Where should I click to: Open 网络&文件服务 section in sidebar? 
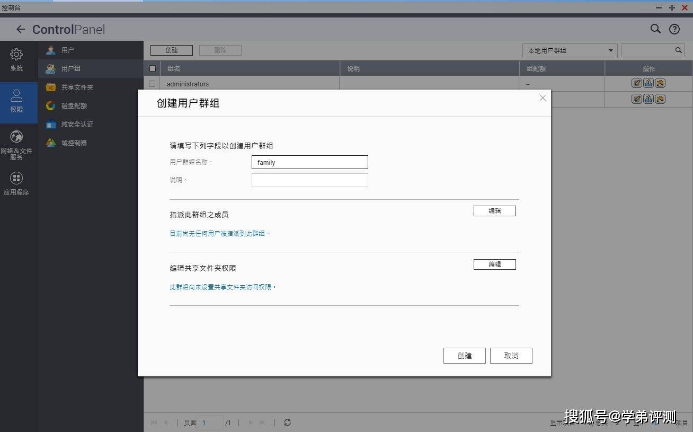[x=16, y=145]
